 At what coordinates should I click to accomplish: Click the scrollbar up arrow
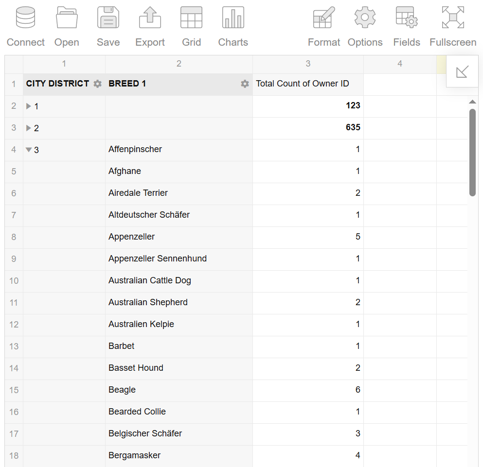tap(472, 102)
